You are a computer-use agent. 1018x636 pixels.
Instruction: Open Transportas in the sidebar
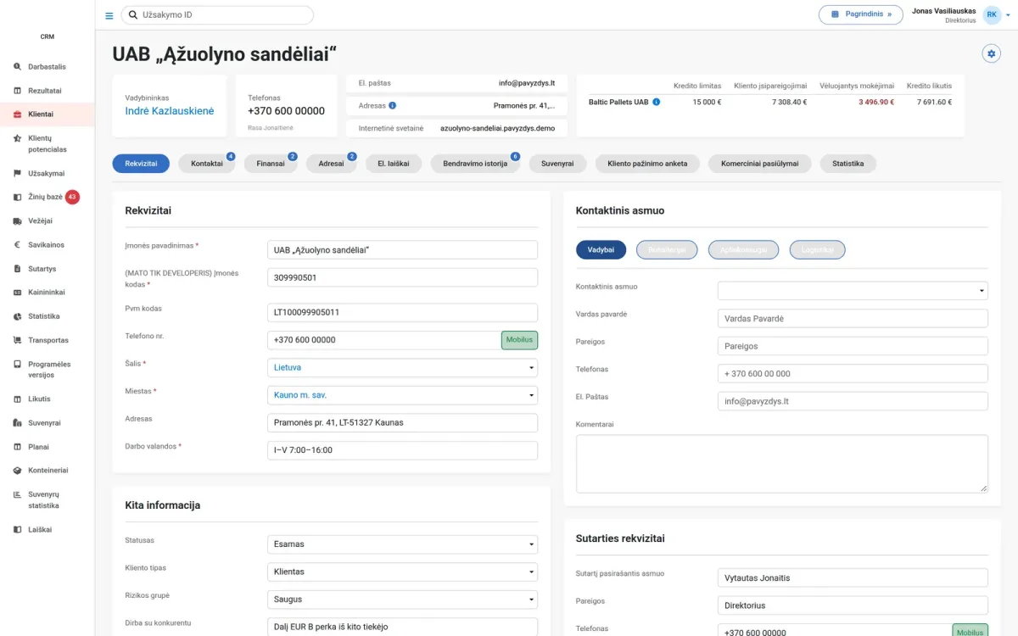(48, 340)
